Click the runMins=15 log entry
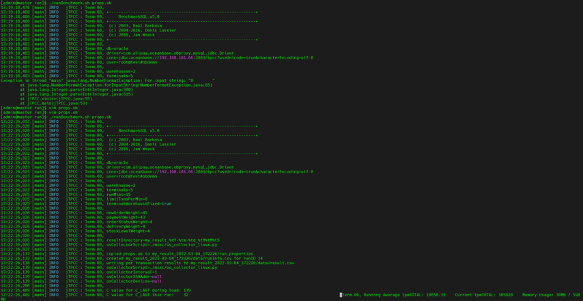The height and width of the screenshot is (301, 583). pos(66,195)
